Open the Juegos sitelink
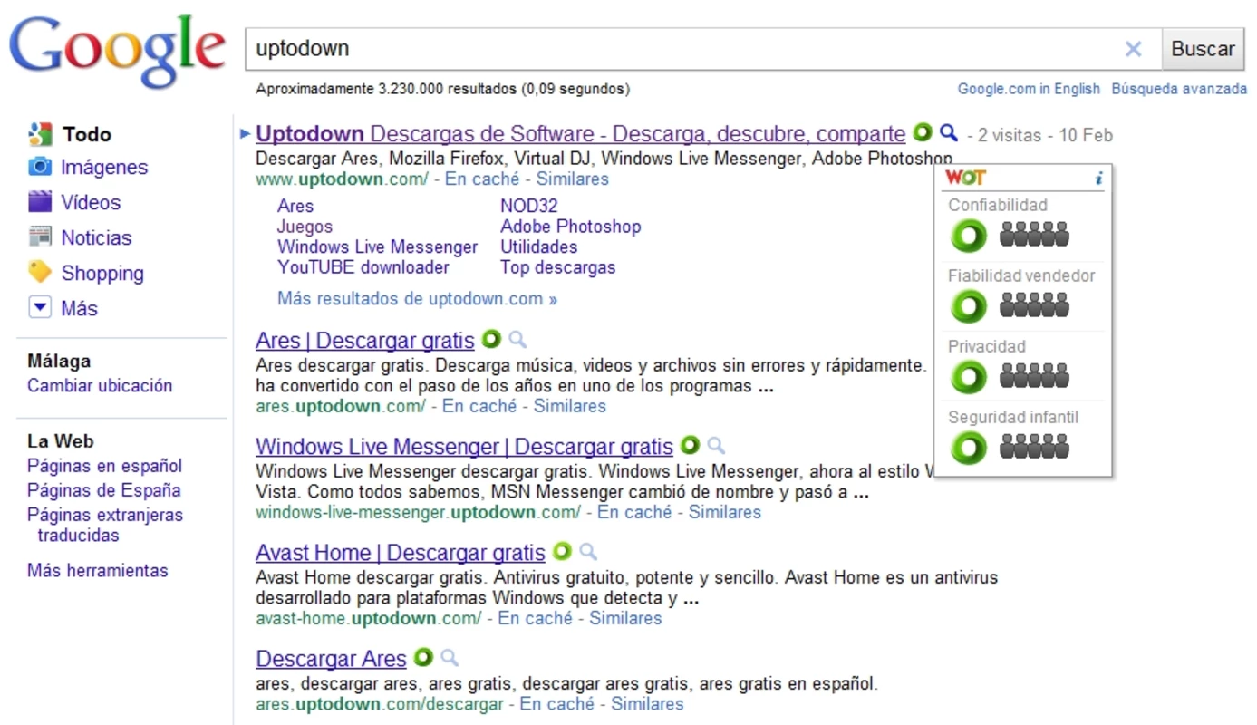 [x=305, y=227]
